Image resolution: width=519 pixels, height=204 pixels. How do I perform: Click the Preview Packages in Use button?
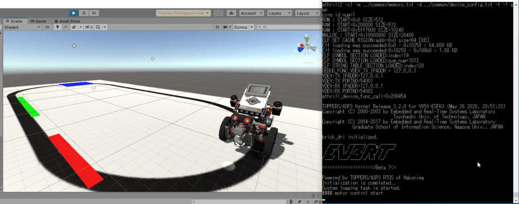pos(183,13)
